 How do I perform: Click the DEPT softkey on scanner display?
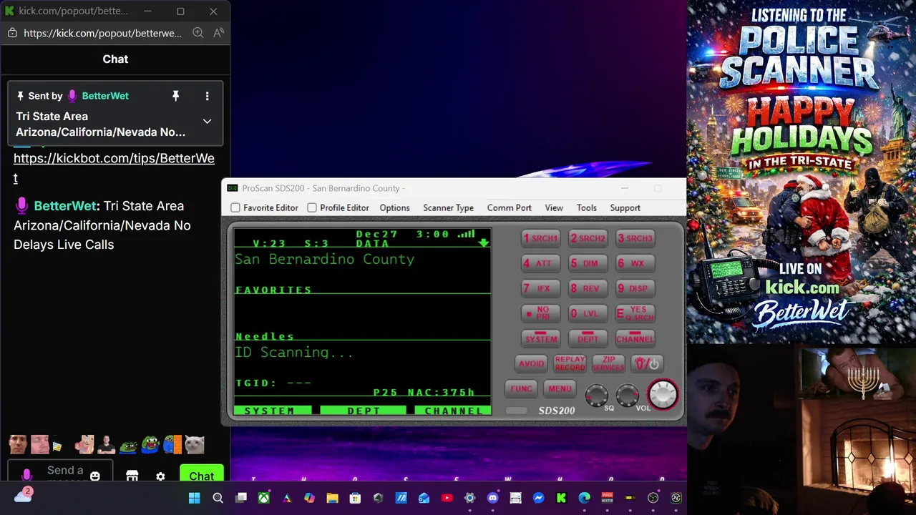363,411
